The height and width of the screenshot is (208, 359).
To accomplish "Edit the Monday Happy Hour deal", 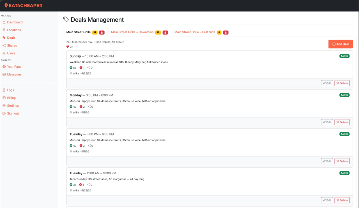I will click(327, 122).
